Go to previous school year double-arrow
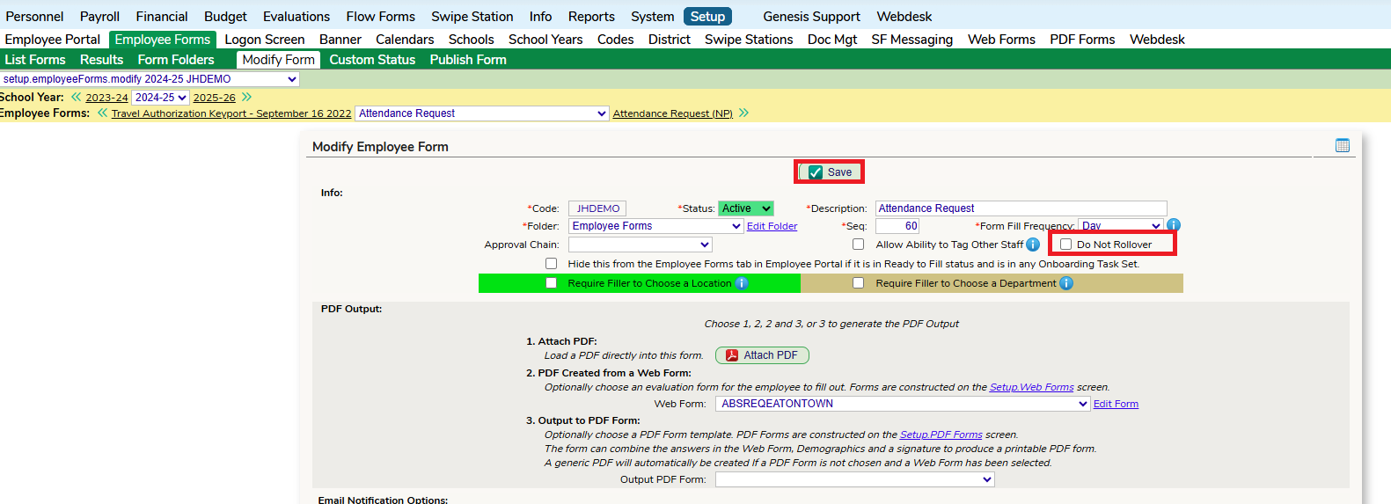The image size is (1391, 504). (x=76, y=98)
